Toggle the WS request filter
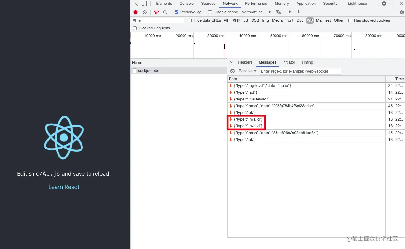 tap(310, 20)
